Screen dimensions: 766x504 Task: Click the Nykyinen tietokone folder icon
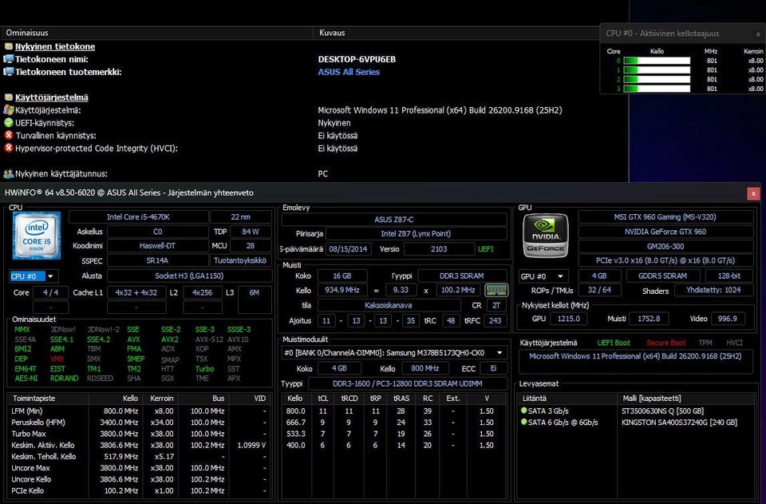(8, 46)
